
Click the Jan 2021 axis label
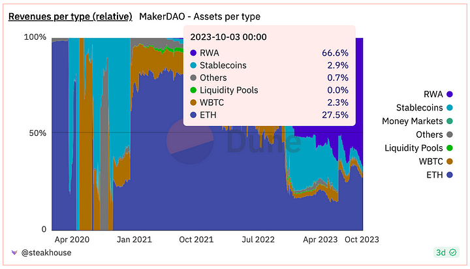point(134,240)
